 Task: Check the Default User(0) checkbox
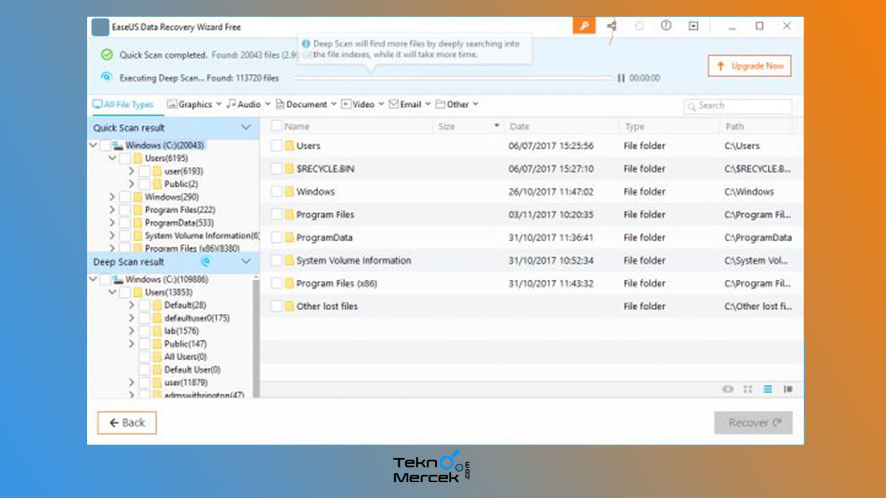(x=144, y=370)
